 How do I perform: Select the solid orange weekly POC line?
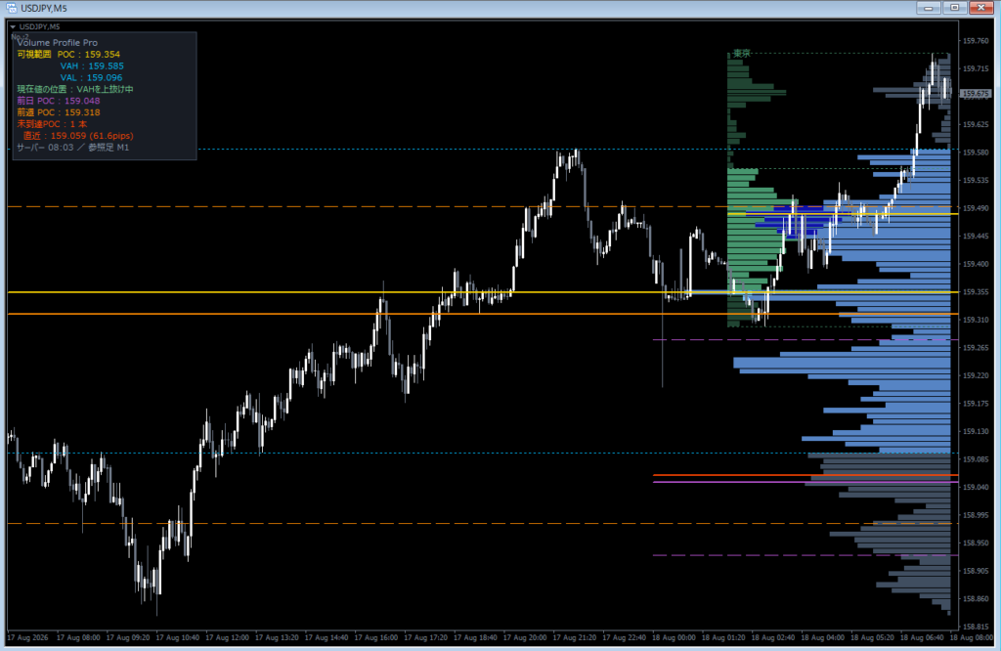point(483,314)
